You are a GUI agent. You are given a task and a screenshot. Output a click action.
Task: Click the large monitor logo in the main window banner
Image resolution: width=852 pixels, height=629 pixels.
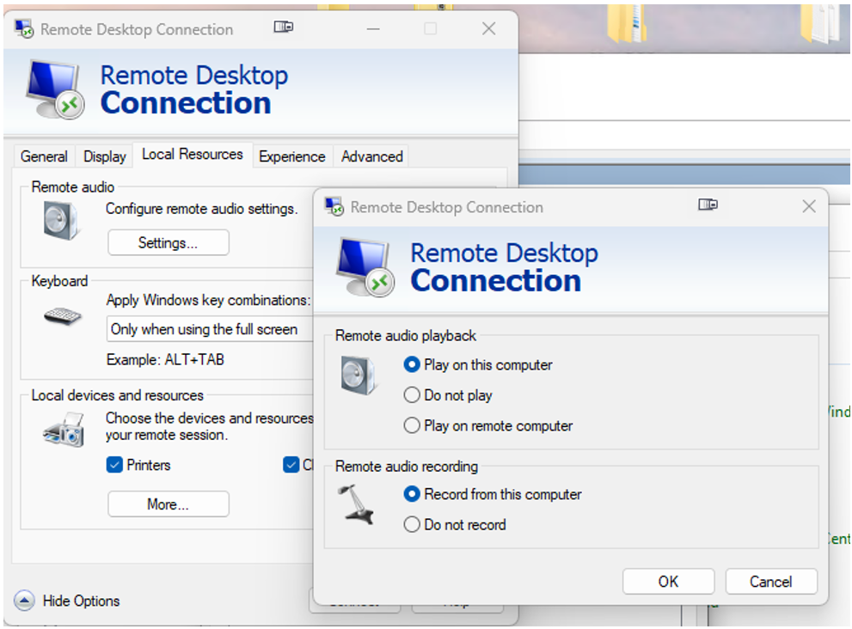click(55, 89)
